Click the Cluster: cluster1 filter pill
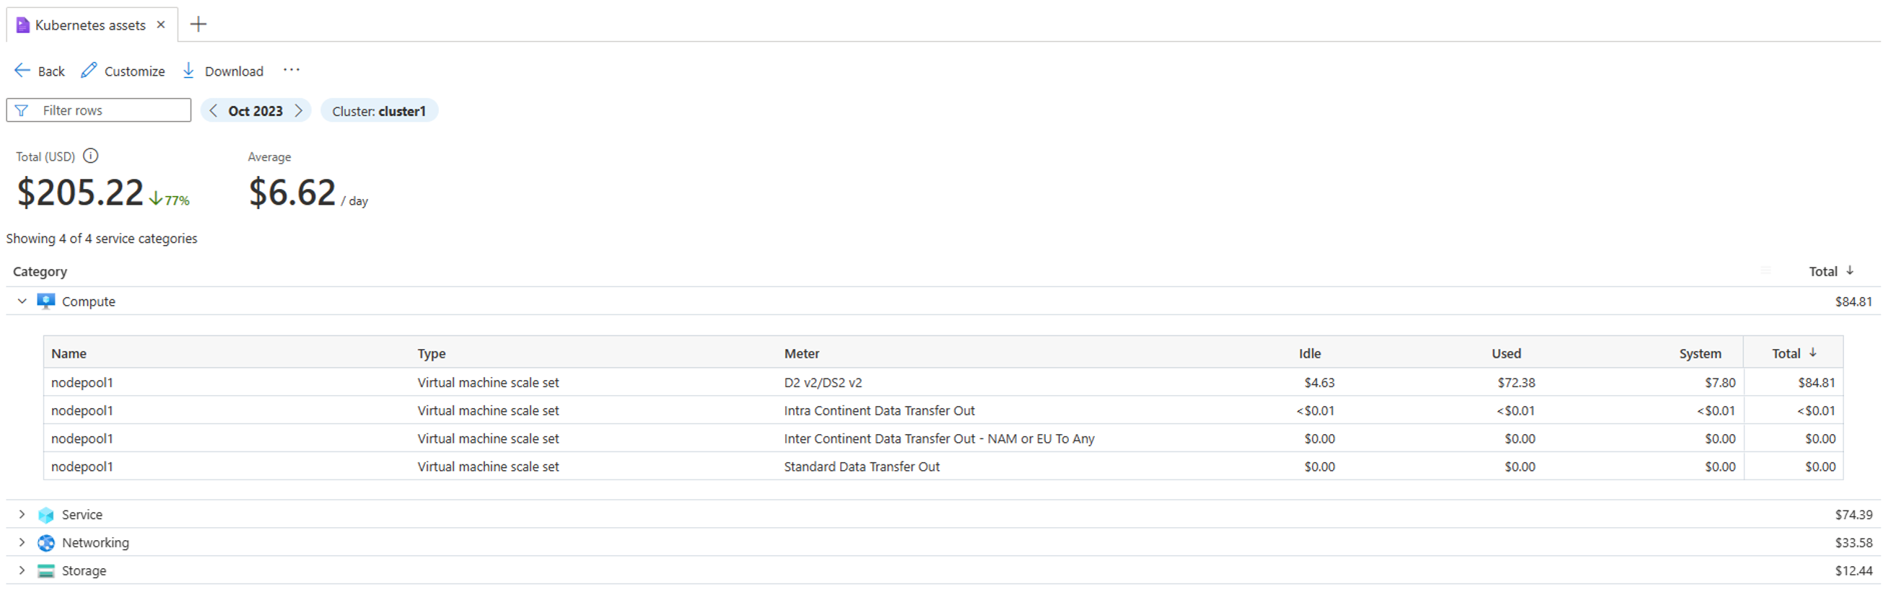 pyautogui.click(x=379, y=110)
